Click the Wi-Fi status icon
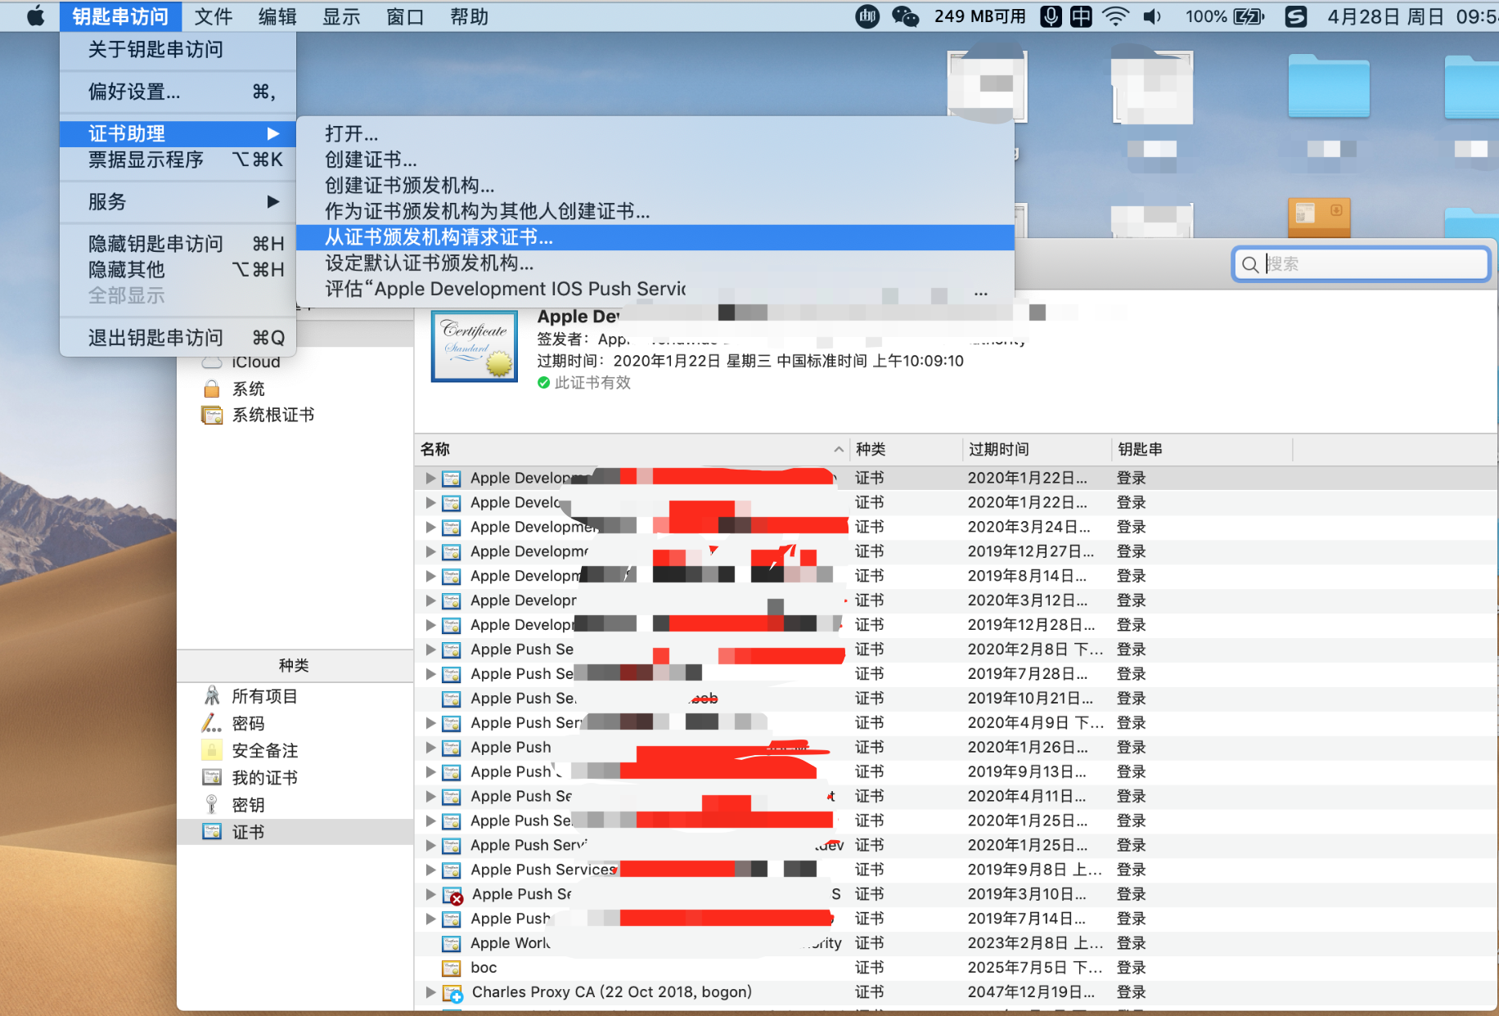The image size is (1499, 1016). coord(1115,16)
